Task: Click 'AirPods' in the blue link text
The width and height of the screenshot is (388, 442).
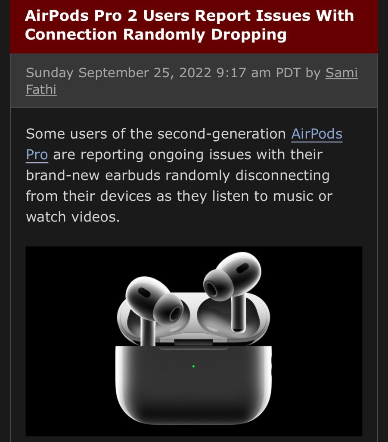Action: click(317, 134)
